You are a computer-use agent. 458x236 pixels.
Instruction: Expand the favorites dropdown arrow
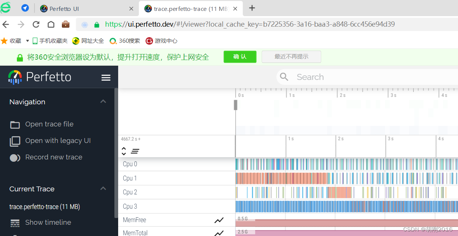pos(27,41)
